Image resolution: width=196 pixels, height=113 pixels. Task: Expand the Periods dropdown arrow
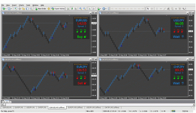click(106, 9)
